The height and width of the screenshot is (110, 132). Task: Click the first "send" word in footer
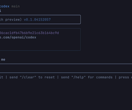tap(13, 77)
